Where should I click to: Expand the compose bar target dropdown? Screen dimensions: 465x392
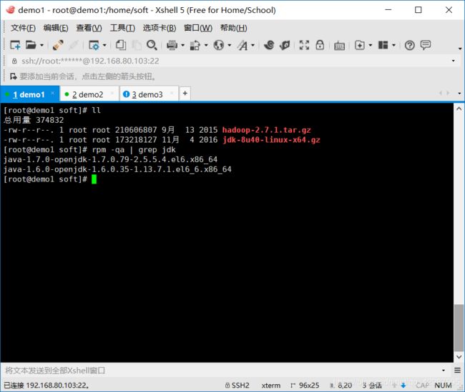(x=444, y=371)
